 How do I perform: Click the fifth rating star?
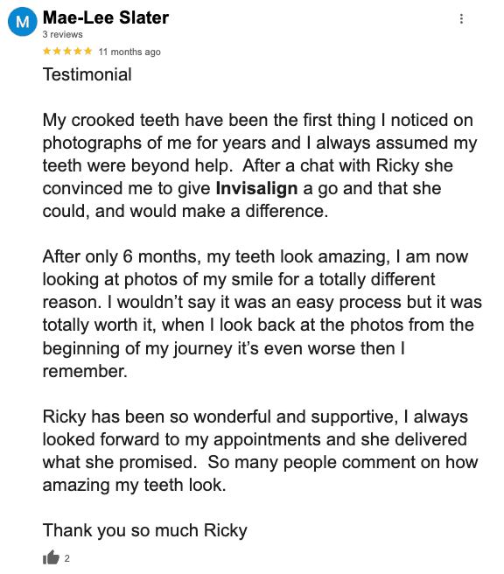[x=87, y=52]
